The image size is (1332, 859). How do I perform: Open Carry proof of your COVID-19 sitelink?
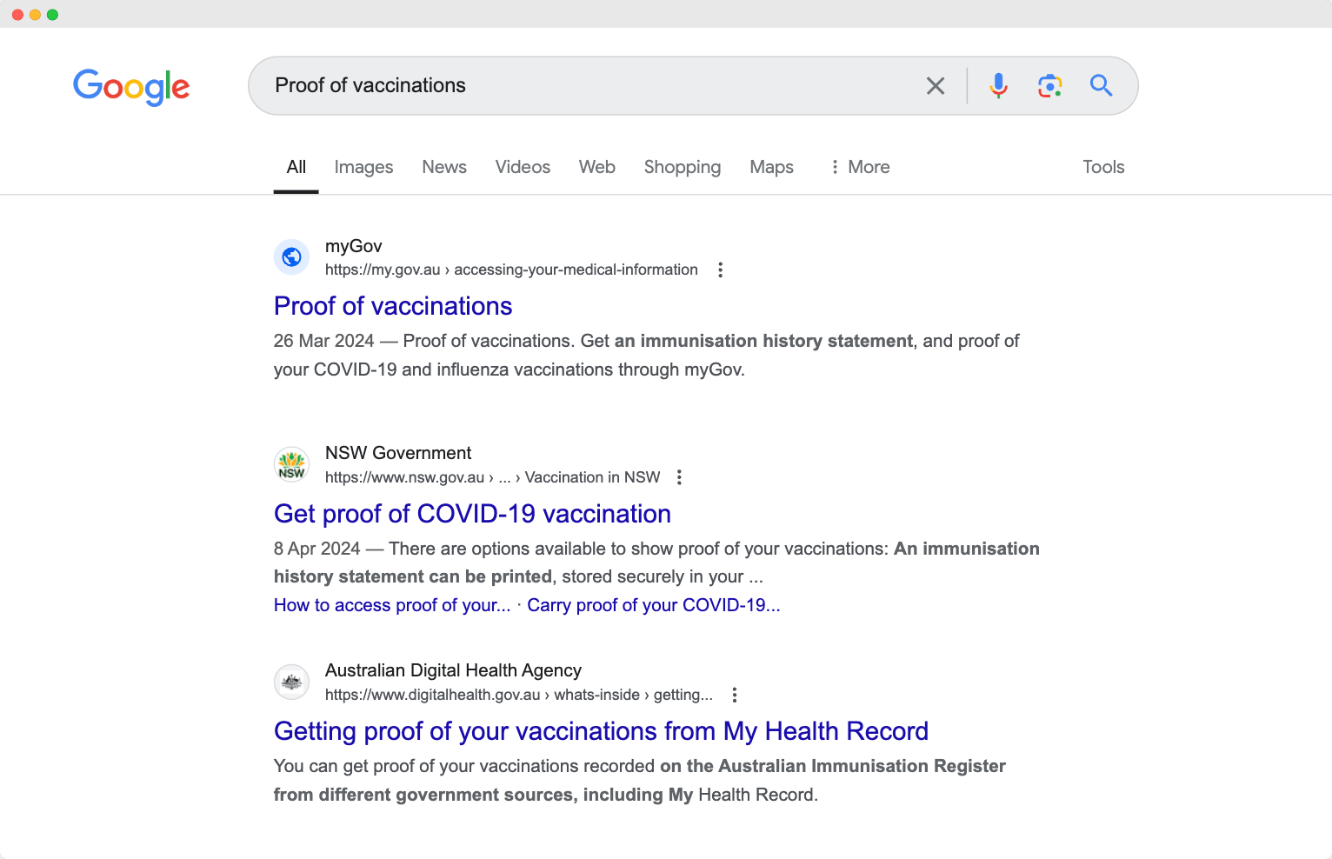(x=653, y=605)
